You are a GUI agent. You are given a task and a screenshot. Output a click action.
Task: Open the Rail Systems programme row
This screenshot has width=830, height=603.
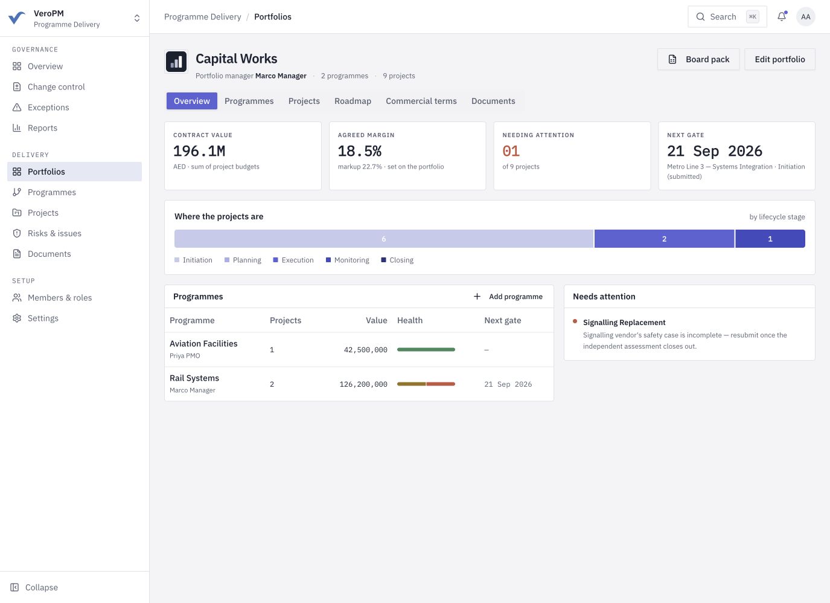click(359, 384)
